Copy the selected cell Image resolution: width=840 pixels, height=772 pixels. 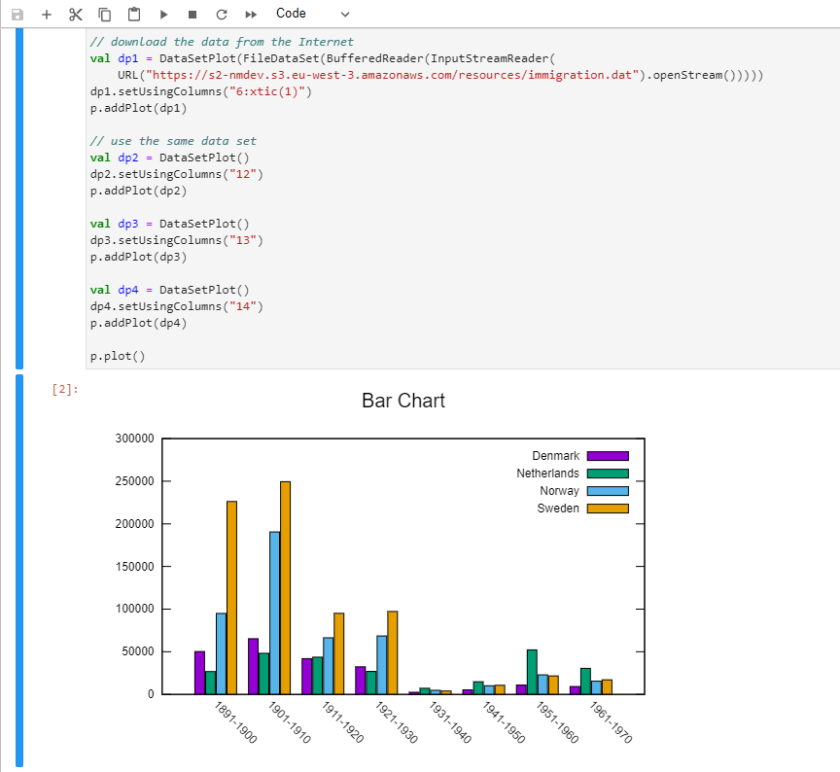tap(104, 14)
